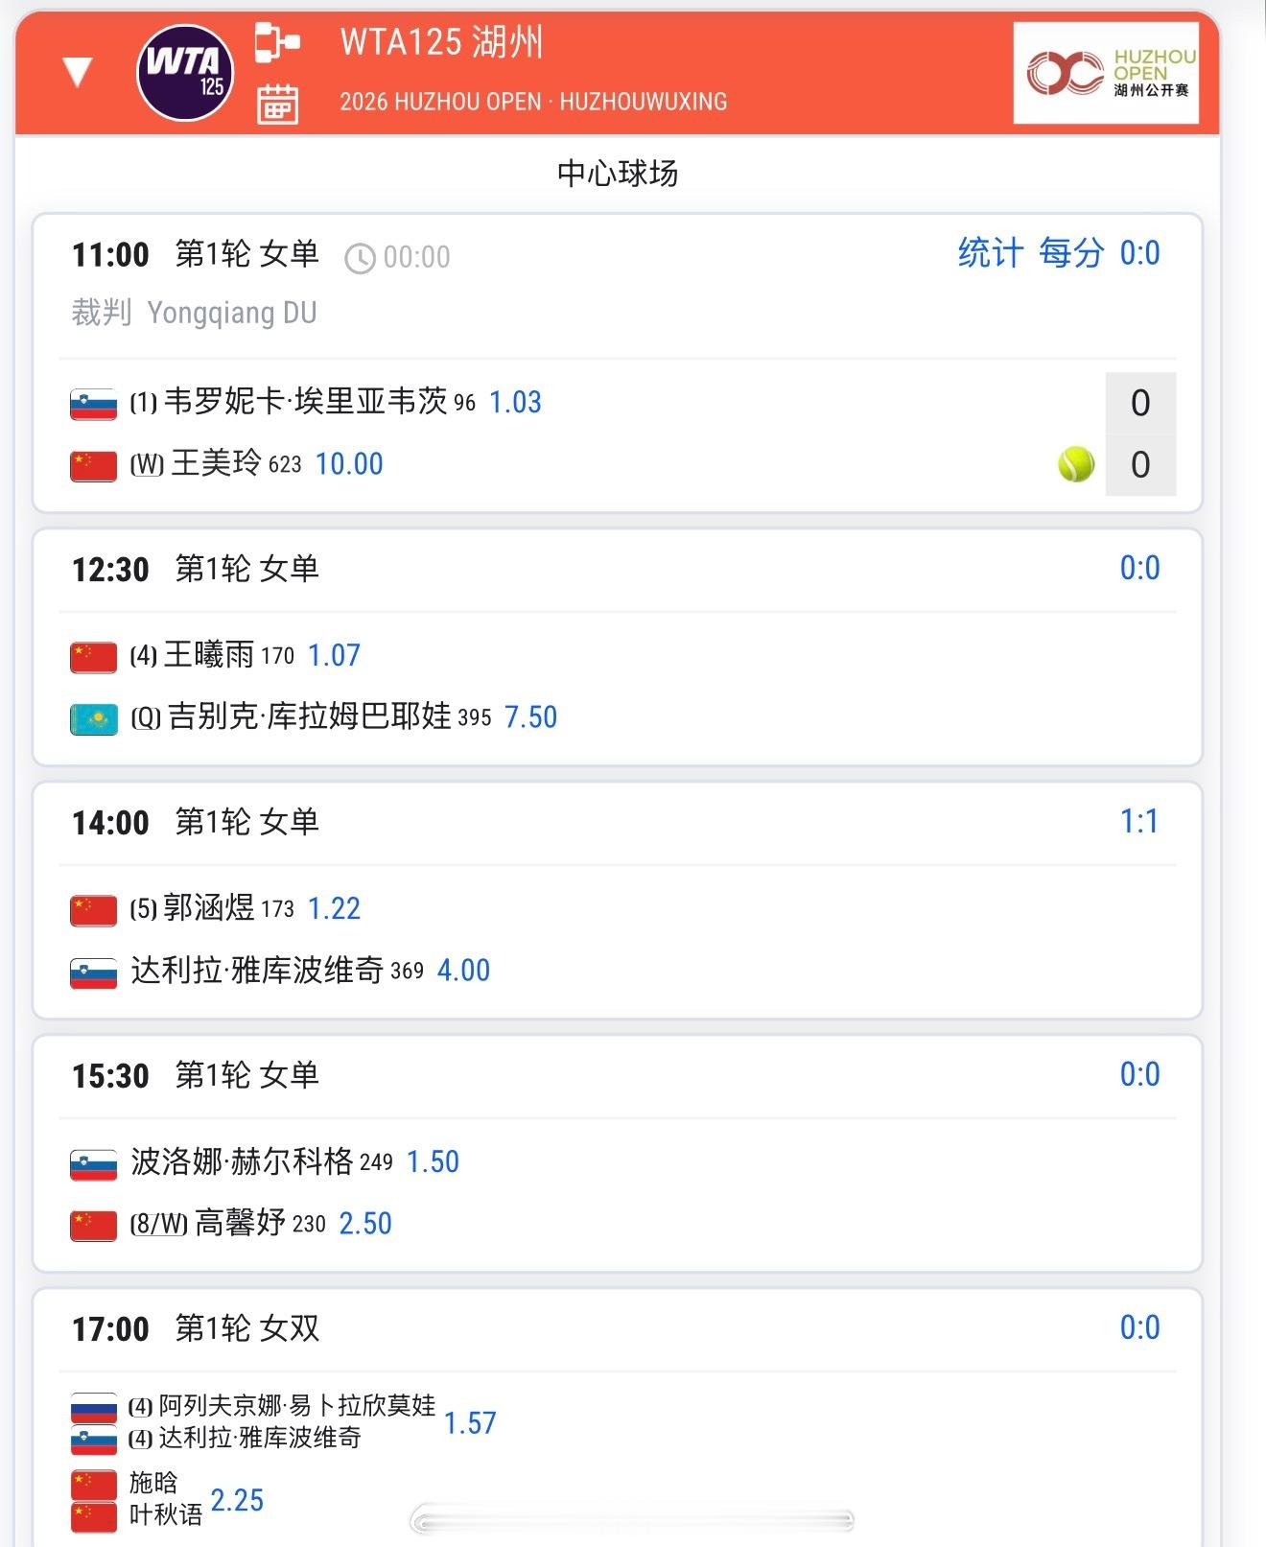This screenshot has width=1266, height=1547.
Task: Click the tennis ball serving indicator
Action: coord(1076,464)
